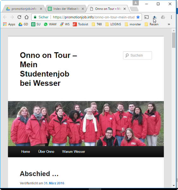Click the scrollbar down arrow
This screenshot has height=190, width=178.
point(174,185)
